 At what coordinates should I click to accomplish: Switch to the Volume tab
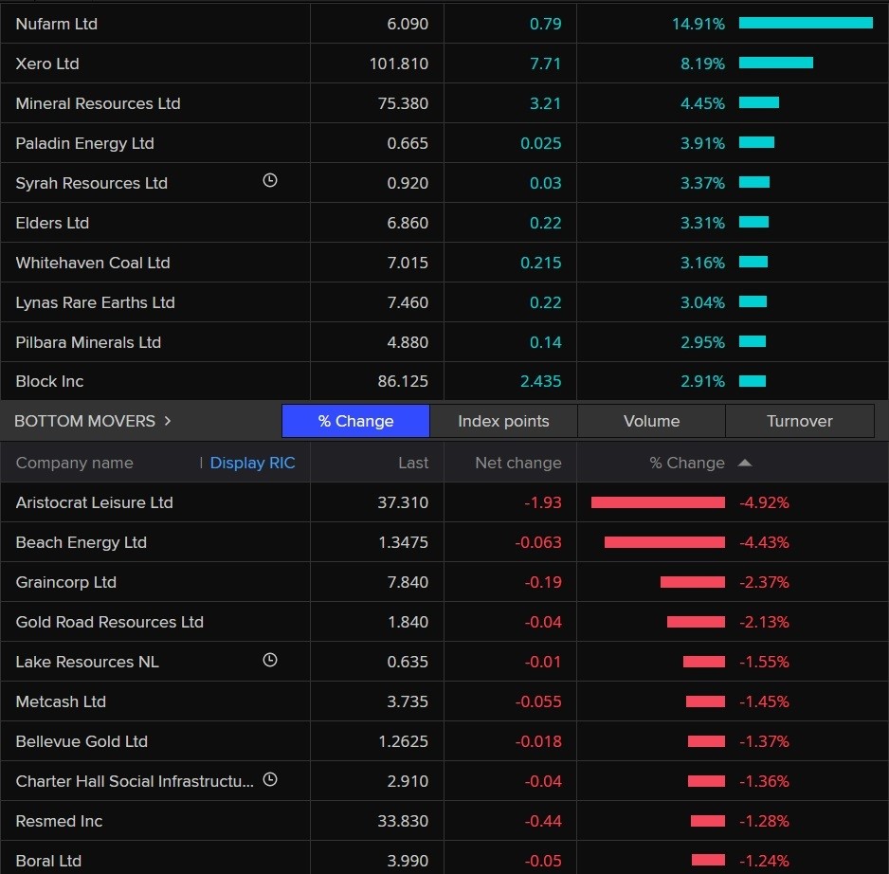651,421
